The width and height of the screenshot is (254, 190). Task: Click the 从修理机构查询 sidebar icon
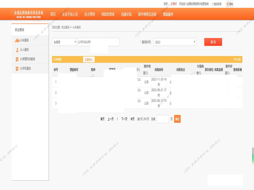coord(17,59)
